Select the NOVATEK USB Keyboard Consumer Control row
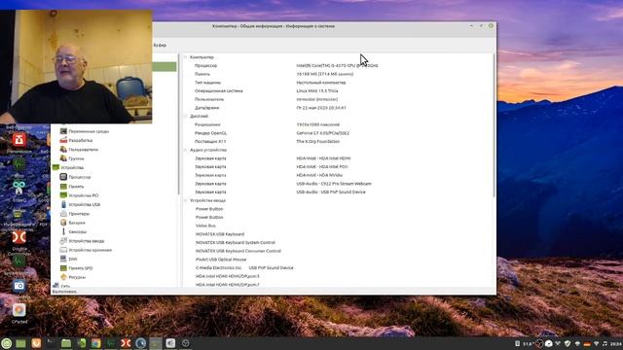 (x=338, y=251)
